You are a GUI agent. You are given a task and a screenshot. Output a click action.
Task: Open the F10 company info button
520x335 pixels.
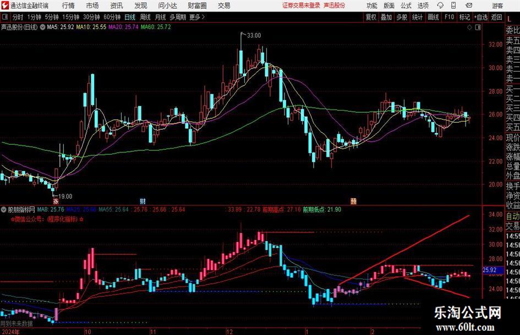tap(449, 17)
